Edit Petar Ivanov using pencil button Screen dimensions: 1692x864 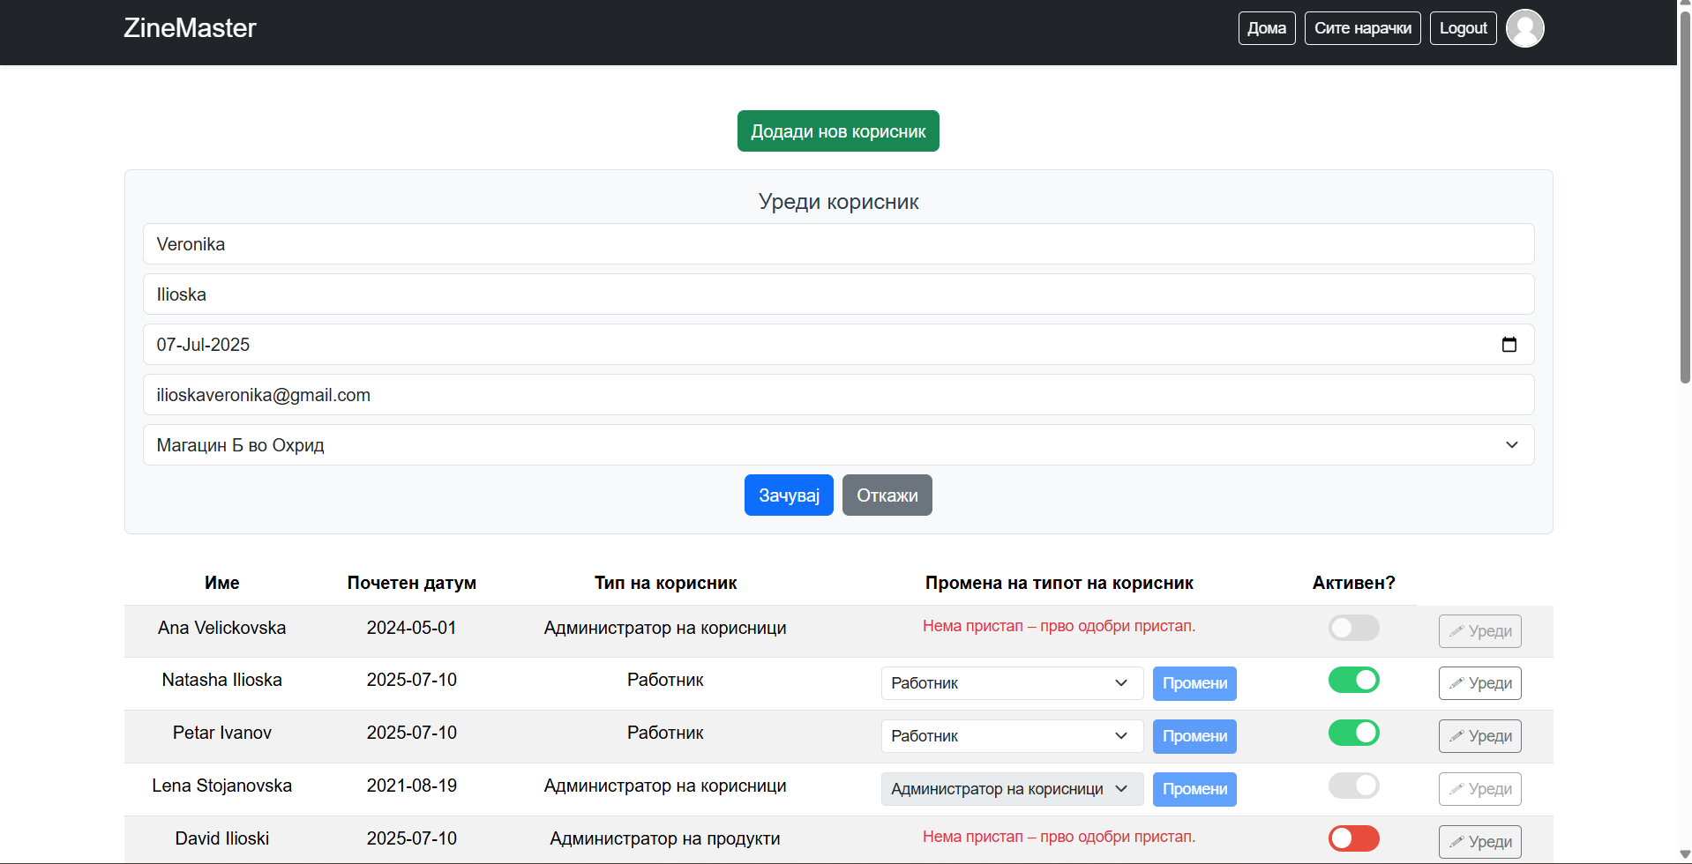pos(1479,736)
